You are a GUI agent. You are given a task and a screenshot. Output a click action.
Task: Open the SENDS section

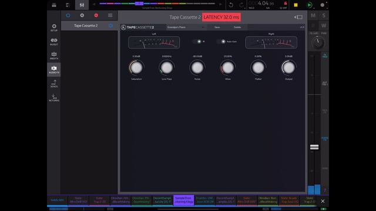54,83
